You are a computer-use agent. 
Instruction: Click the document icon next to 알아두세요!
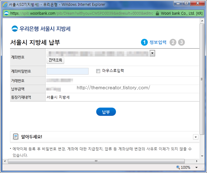click(16, 137)
